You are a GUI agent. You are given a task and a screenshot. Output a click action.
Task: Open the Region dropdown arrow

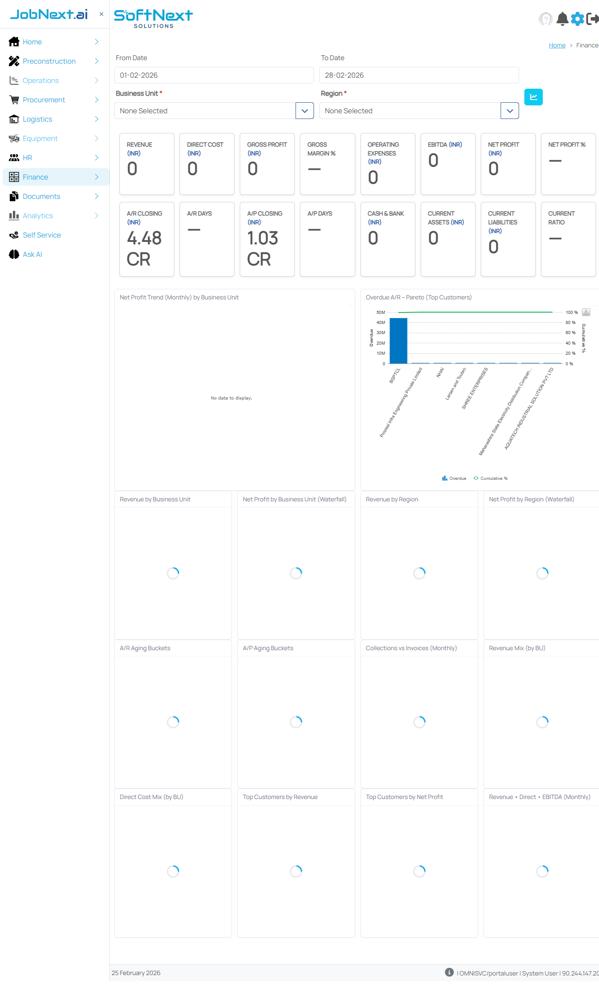point(510,111)
